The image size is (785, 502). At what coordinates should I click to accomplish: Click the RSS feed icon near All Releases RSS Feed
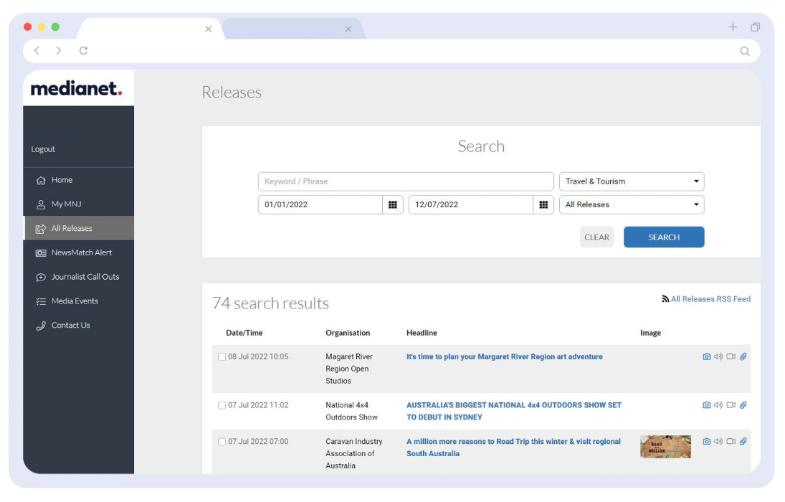point(666,299)
